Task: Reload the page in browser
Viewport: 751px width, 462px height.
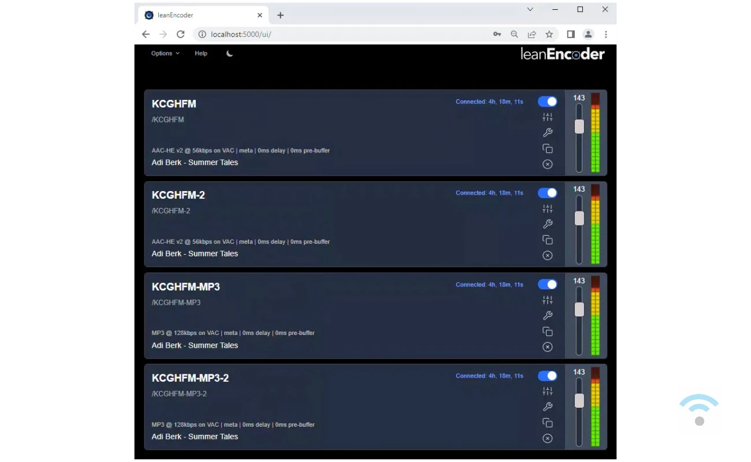Action: point(180,34)
